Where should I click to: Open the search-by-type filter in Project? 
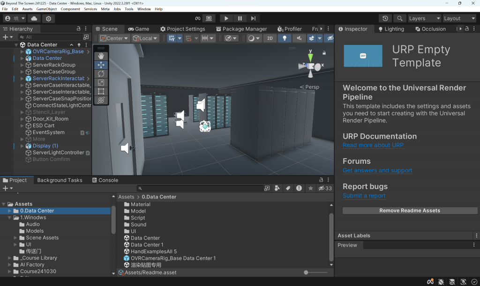click(x=277, y=188)
